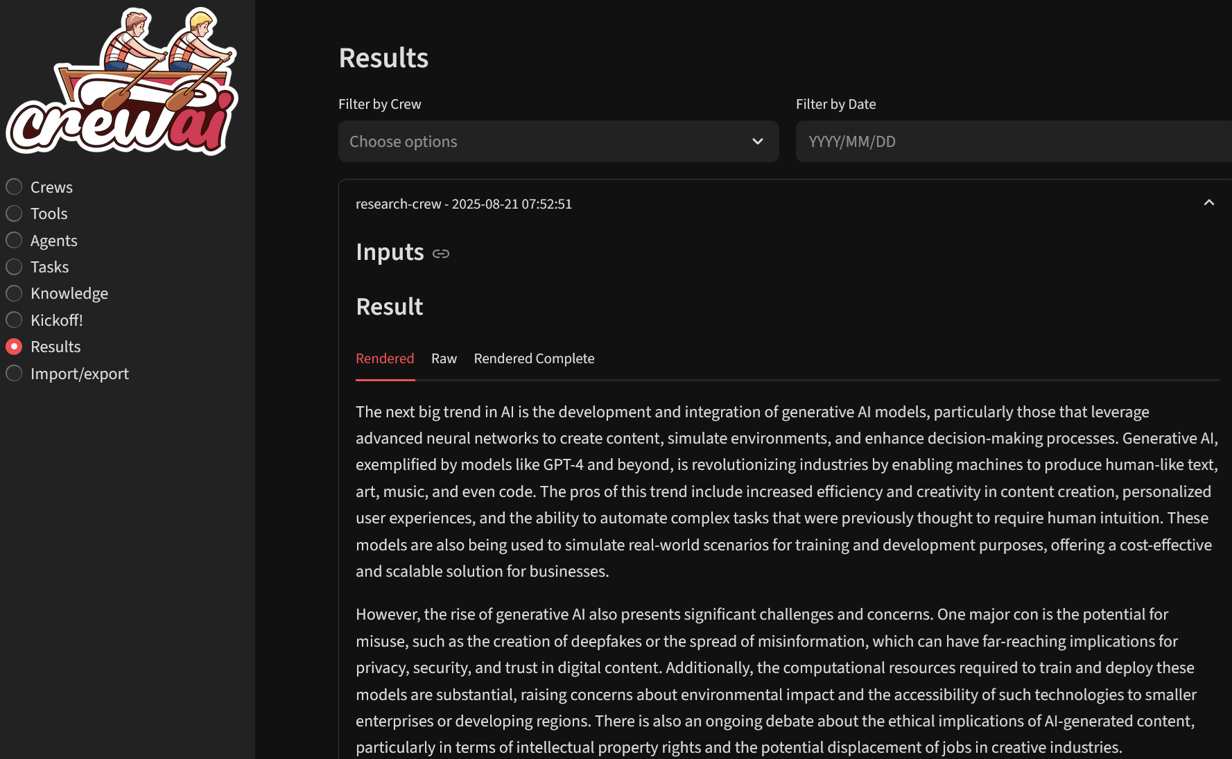The image size is (1232, 759).
Task: Click the Result section heading
Action: (x=390, y=306)
